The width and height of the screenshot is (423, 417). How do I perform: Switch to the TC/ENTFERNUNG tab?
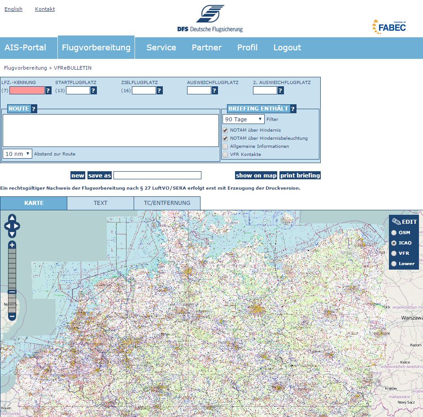tap(167, 203)
